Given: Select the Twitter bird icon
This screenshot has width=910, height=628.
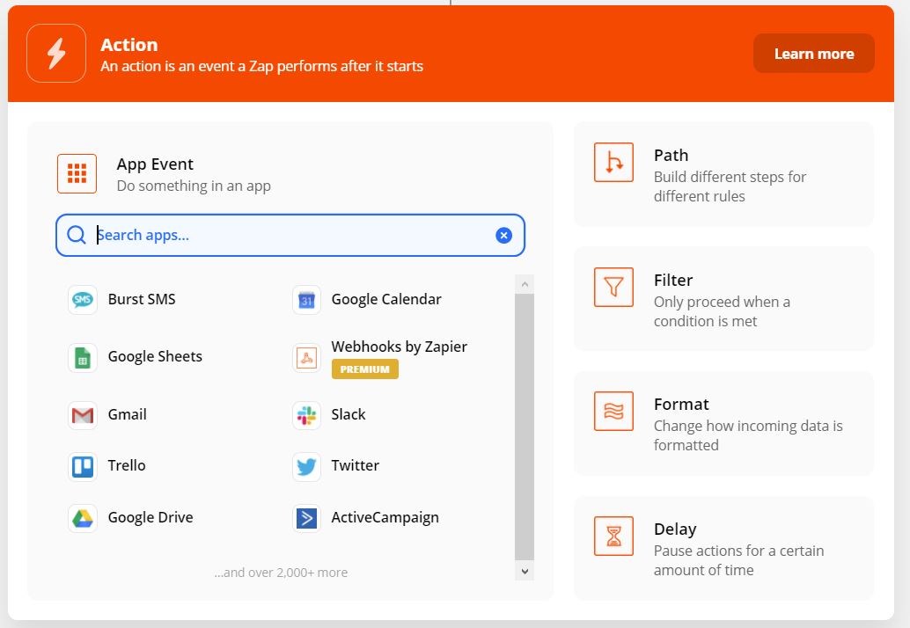Looking at the screenshot, I should click(x=306, y=467).
